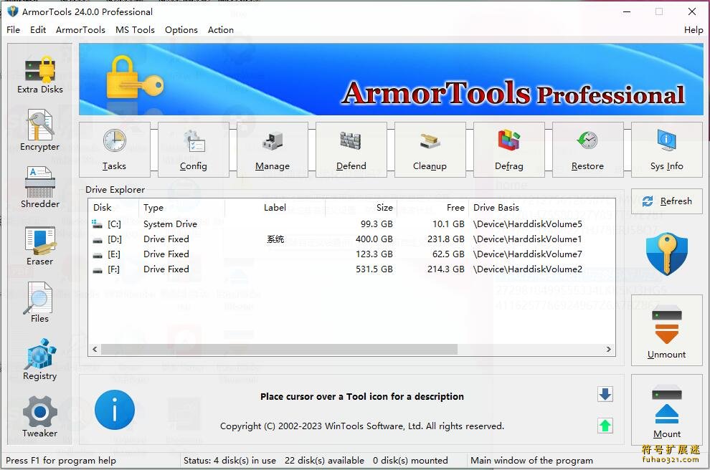The width and height of the screenshot is (710, 470).
Task: Open the Eraser tool
Action: pyautogui.click(x=40, y=246)
